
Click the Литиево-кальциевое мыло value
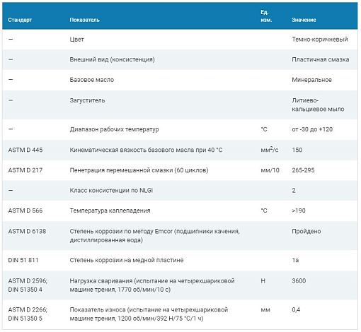pos(318,105)
